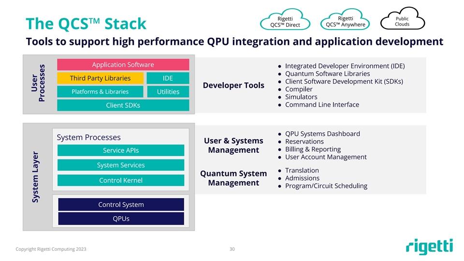
Task: Click the Copyright Rigetti Computing 2023 footer
Action: tap(51, 249)
